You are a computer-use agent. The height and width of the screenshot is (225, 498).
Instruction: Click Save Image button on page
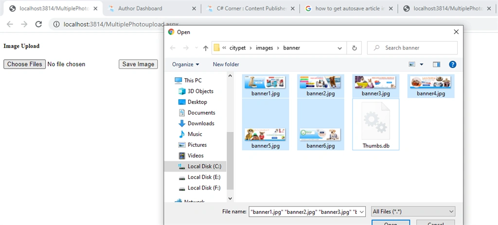coord(138,64)
